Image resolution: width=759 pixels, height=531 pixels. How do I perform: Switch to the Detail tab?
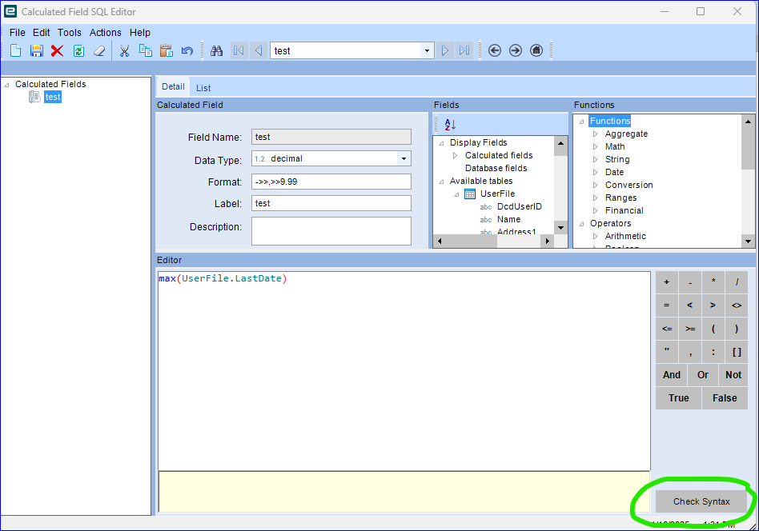(173, 86)
